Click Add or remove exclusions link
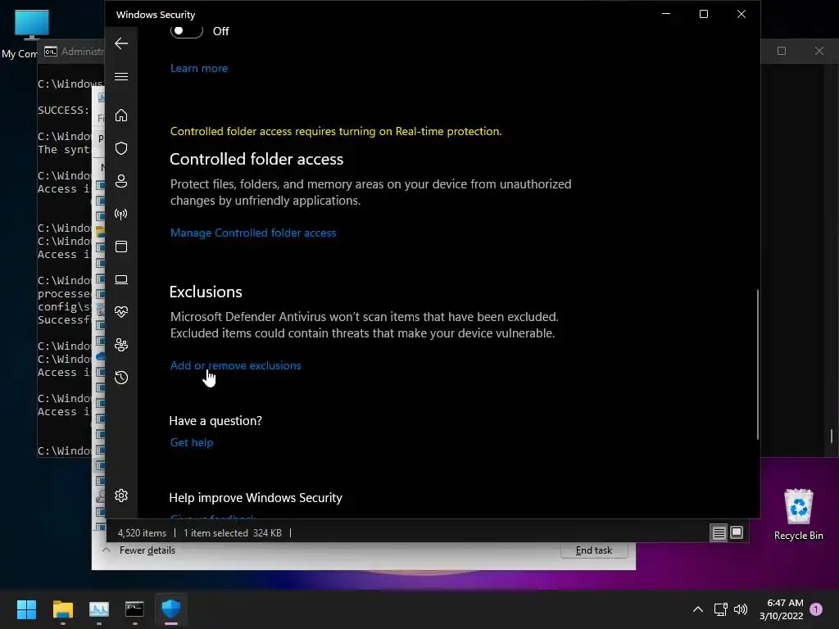 tap(235, 365)
